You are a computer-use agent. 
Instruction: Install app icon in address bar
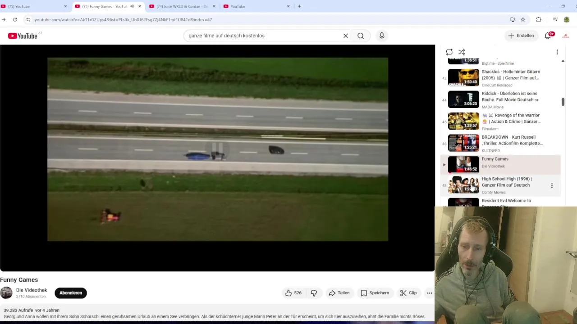coord(513,19)
